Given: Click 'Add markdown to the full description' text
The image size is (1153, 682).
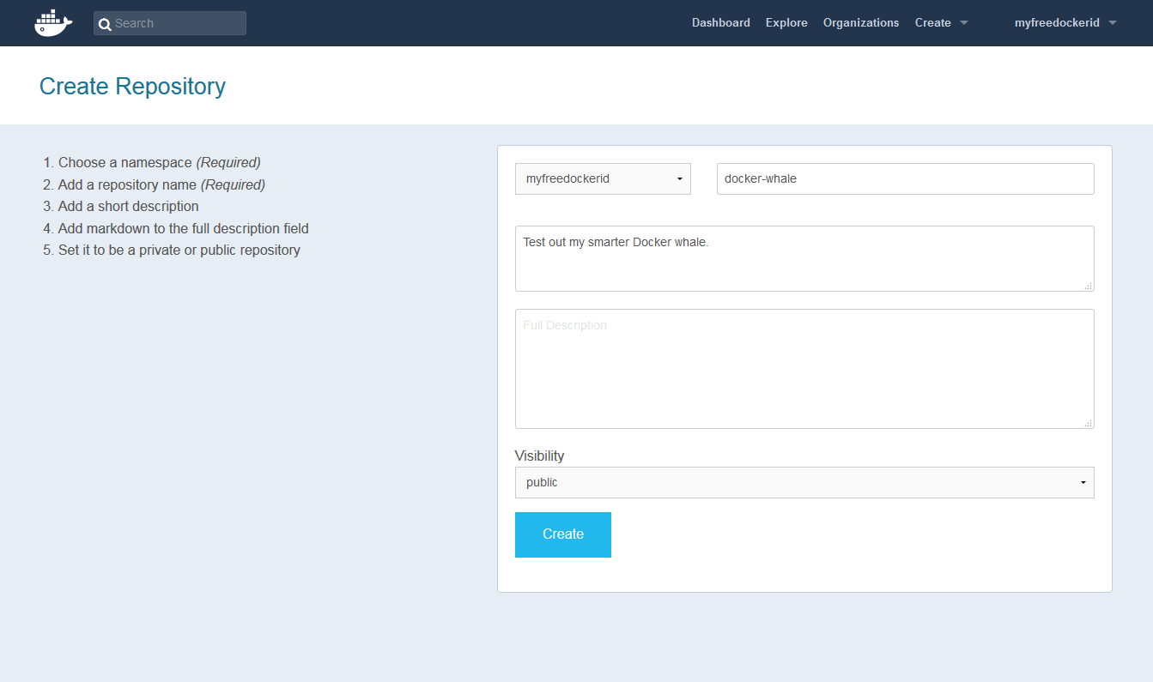Looking at the screenshot, I should 184,228.
